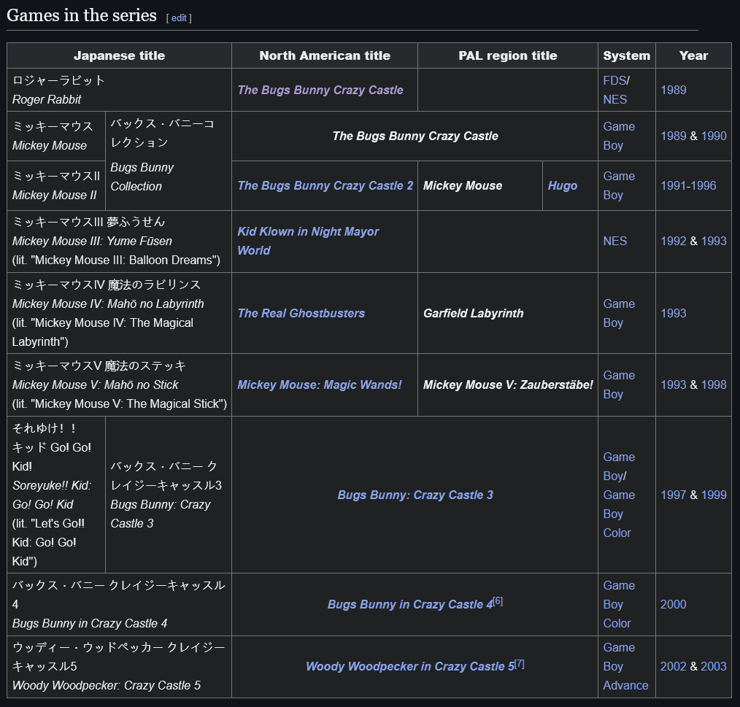The height and width of the screenshot is (707, 740).
Task: Click the Japanese title column header
Action: [120, 55]
